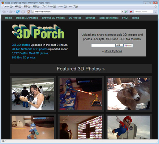The image size is (159, 144).
Task: Click the Yahoo search engine icon
Action: 131,12
